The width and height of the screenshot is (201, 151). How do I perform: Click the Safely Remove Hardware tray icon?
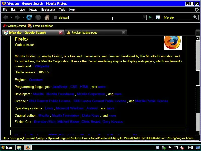[164, 148]
